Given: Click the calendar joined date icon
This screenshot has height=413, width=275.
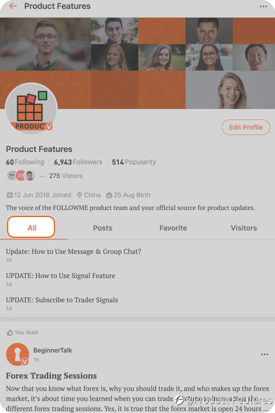Looking at the screenshot, I should pos(10,195).
